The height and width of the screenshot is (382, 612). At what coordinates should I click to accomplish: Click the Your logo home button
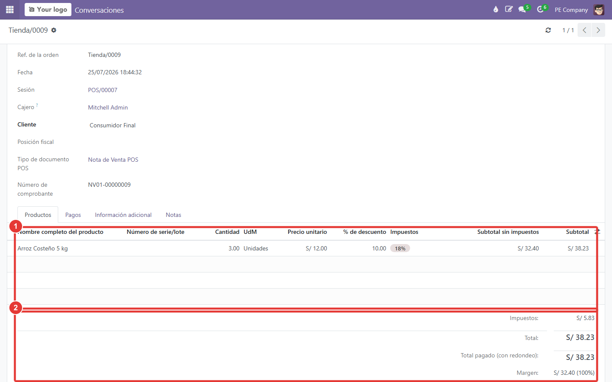(x=48, y=9)
